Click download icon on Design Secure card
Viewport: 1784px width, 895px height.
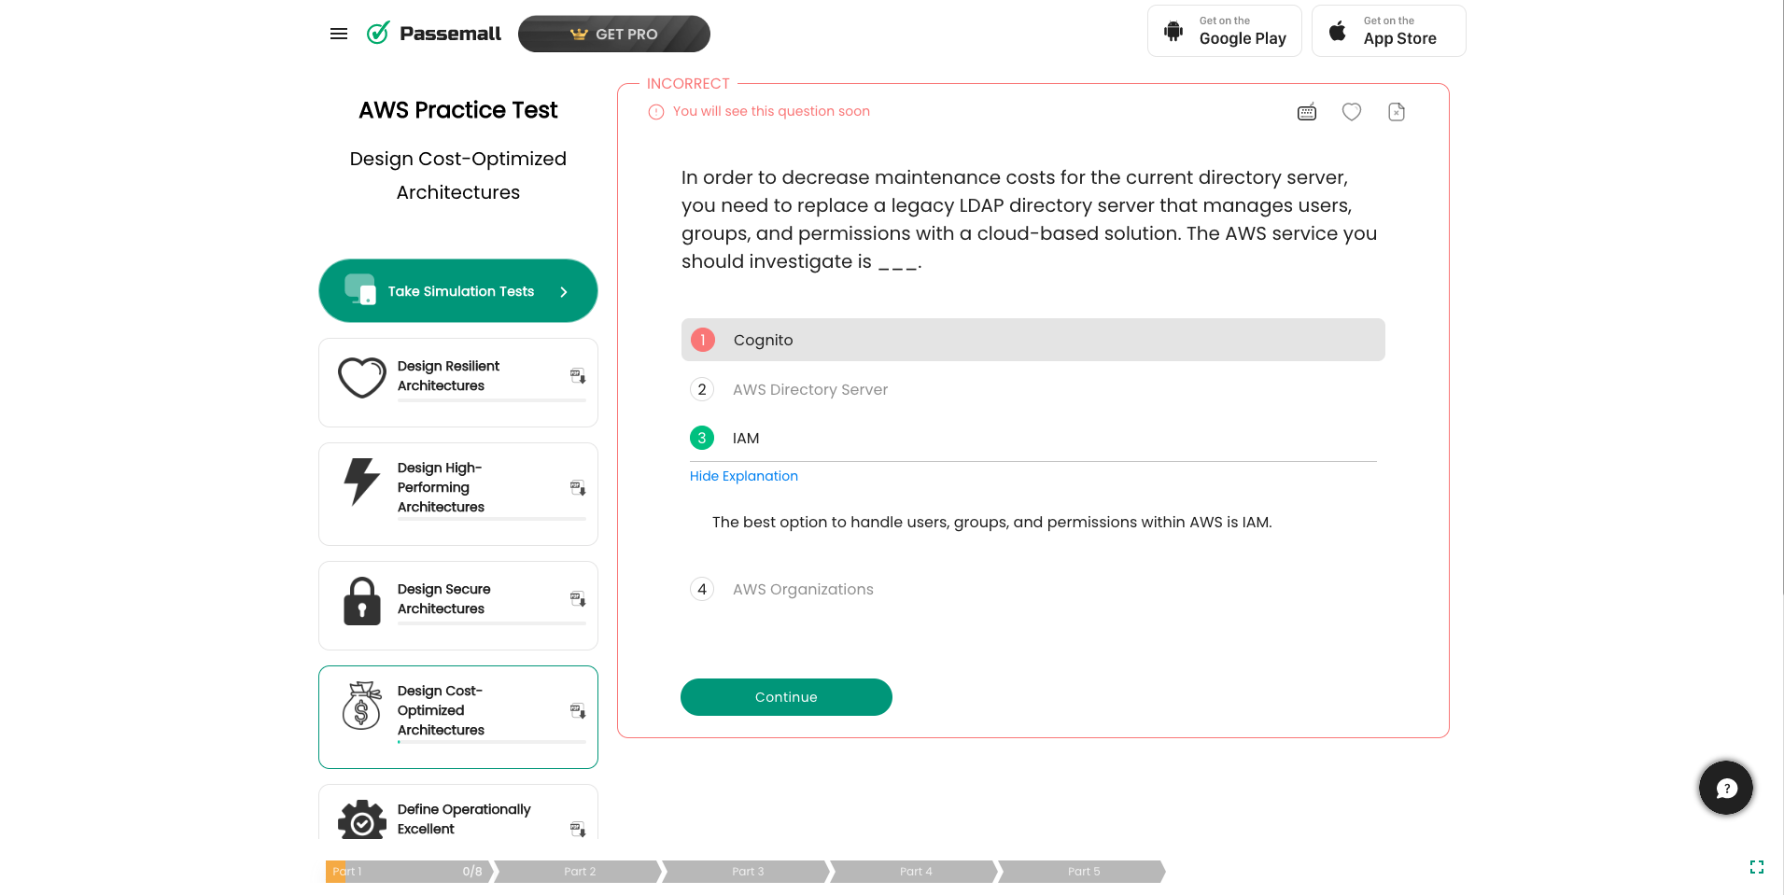click(x=578, y=599)
